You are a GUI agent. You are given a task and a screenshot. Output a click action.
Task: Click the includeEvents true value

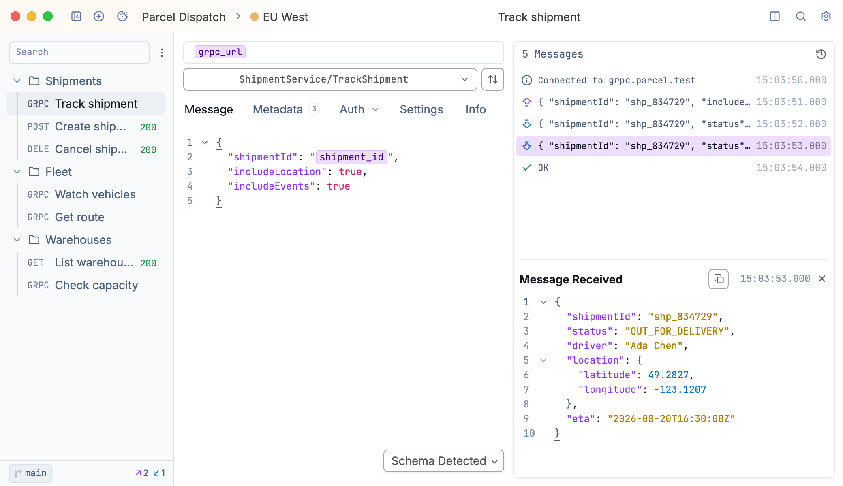pos(338,186)
